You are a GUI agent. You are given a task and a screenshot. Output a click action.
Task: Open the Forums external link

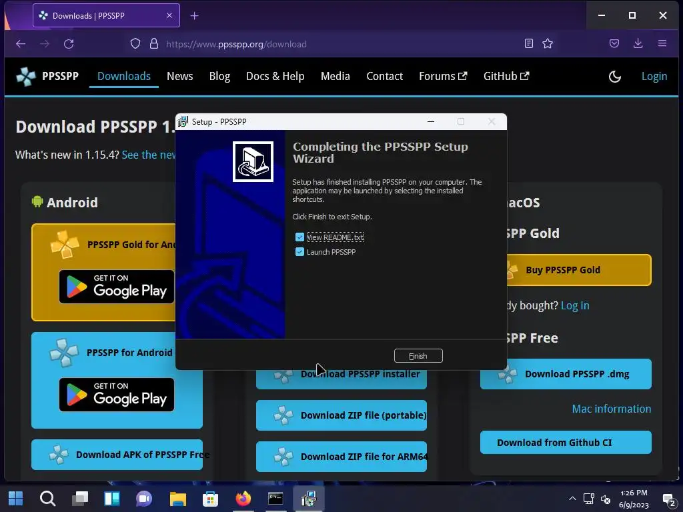click(443, 76)
